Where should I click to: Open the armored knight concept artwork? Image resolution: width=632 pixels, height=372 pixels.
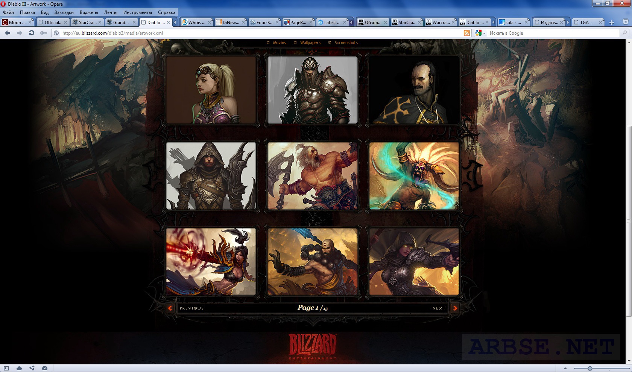[313, 90]
